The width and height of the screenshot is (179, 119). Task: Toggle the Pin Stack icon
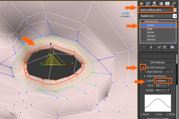tap(143, 47)
